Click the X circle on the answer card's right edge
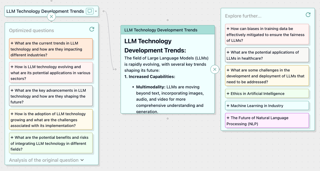This screenshot has height=171, width=320. [215, 69]
